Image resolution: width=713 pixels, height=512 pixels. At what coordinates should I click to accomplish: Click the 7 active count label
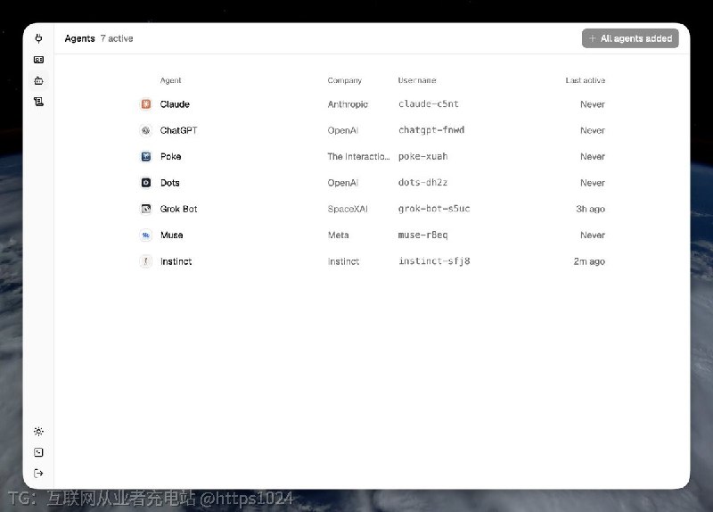coord(117,38)
